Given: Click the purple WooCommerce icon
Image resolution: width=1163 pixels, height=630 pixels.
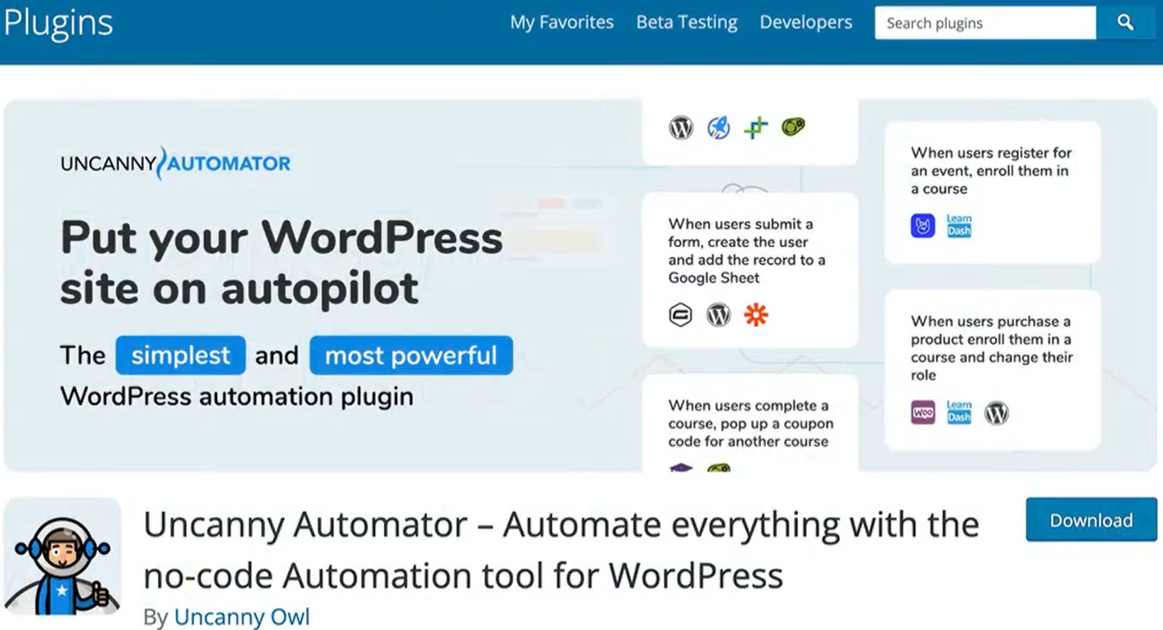Looking at the screenshot, I should pyautogui.click(x=923, y=413).
